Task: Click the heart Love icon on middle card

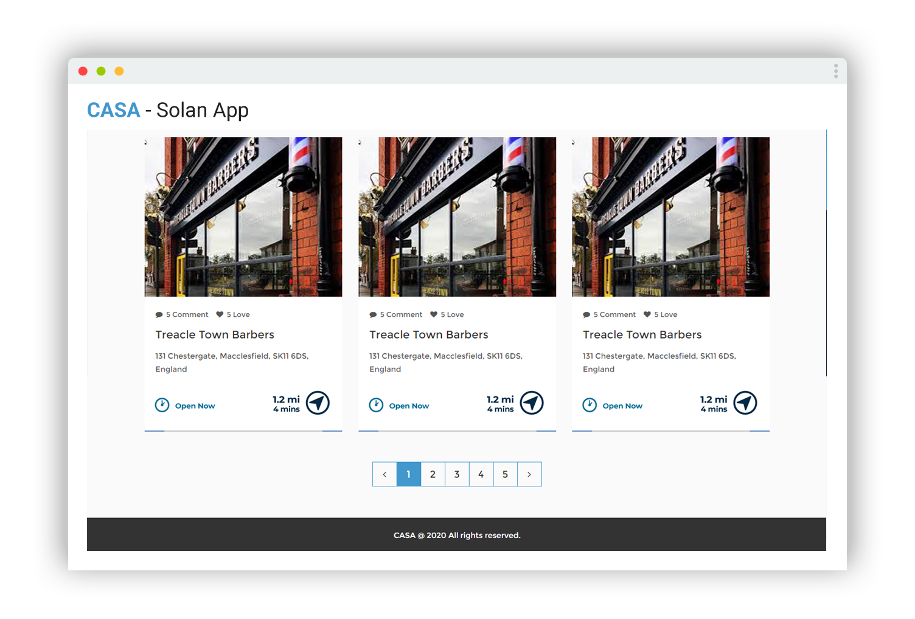Action: pyautogui.click(x=434, y=314)
